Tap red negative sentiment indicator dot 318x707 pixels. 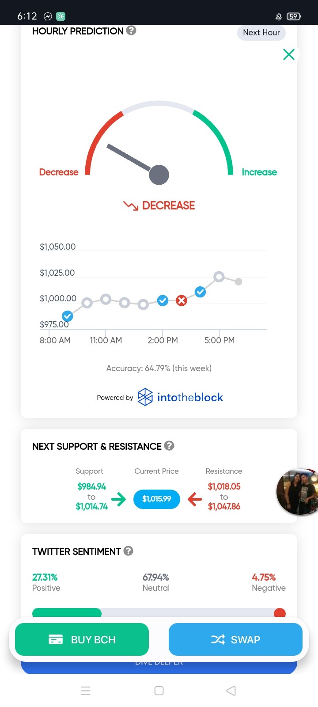pyautogui.click(x=280, y=613)
